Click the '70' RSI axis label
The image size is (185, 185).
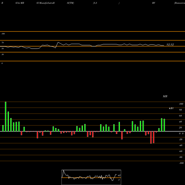click(3, 43)
